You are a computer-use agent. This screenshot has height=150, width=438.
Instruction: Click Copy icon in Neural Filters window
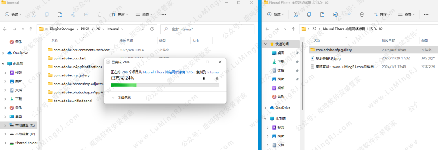[x=309, y=14]
